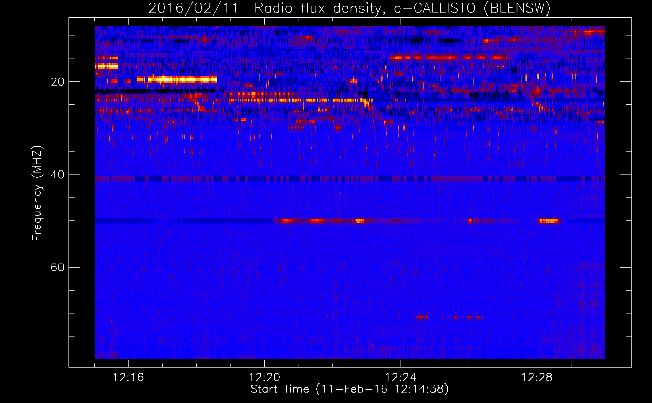Image resolution: width=652 pixels, height=403 pixels.
Task: Select the 'Frequency (MHZ)' y-axis label
Action: point(37,193)
